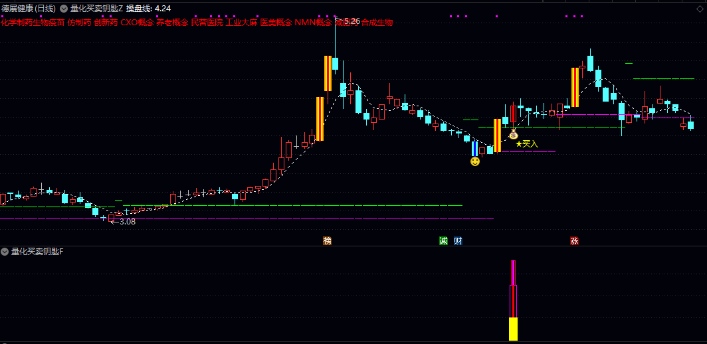Open the 创新药 concept tag
The height and width of the screenshot is (344, 707).
(106, 23)
